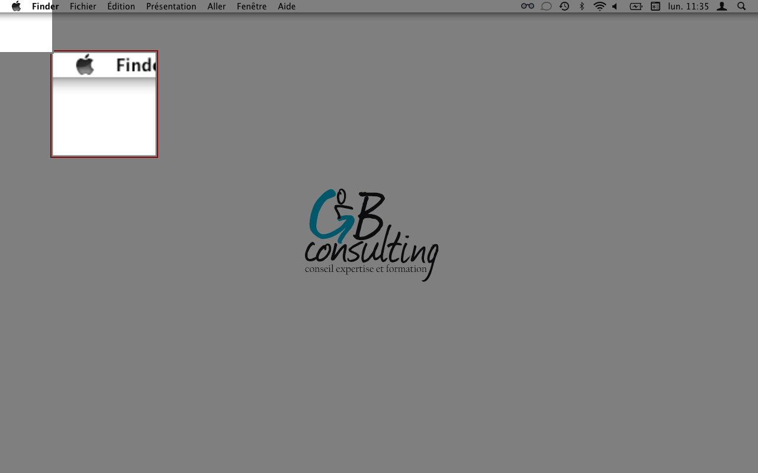Open the Présentation menu
The image size is (758, 473).
tap(171, 7)
